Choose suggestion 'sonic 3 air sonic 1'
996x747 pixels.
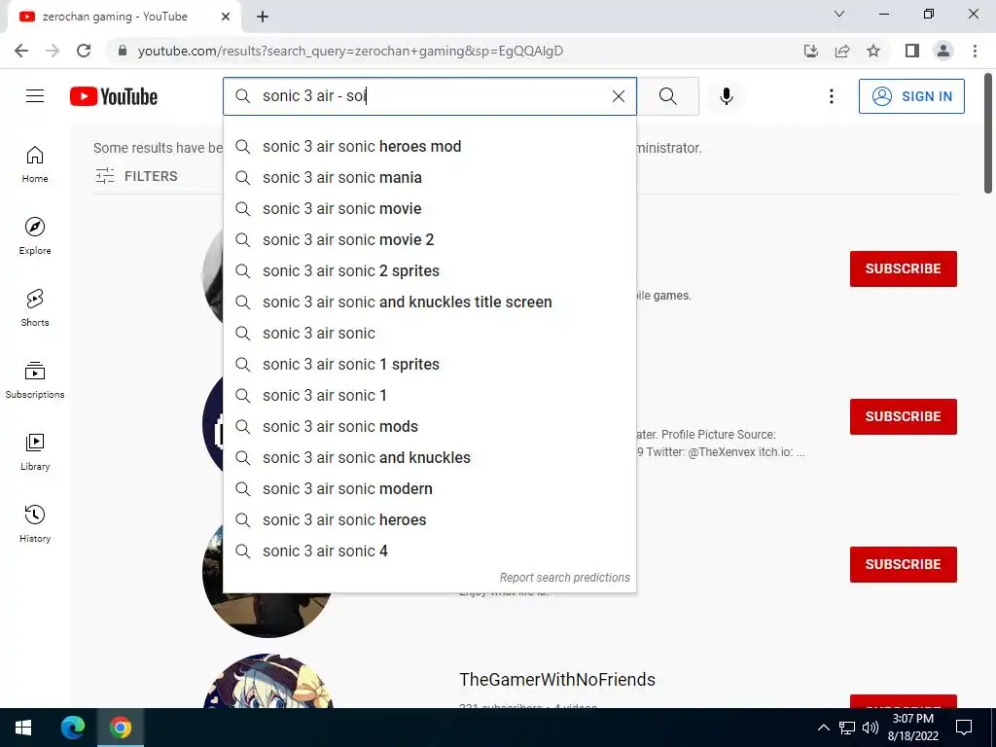429,395
